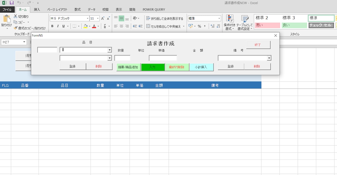Click the green 入力 button
The image size is (337, 175).
153,67
